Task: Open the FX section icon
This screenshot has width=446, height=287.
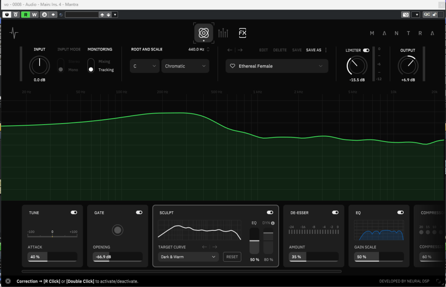Action: click(x=243, y=33)
